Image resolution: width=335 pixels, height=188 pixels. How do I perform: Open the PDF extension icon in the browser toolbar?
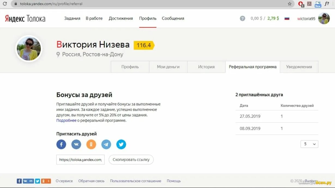(309, 4)
